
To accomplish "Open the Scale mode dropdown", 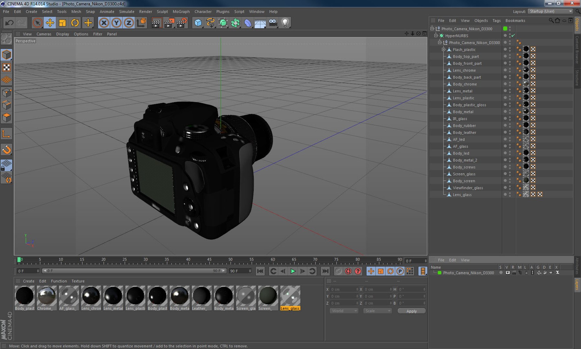I will [x=377, y=311].
